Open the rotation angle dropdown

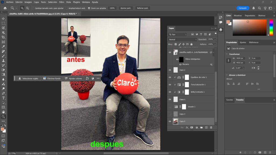[x=244, y=68]
